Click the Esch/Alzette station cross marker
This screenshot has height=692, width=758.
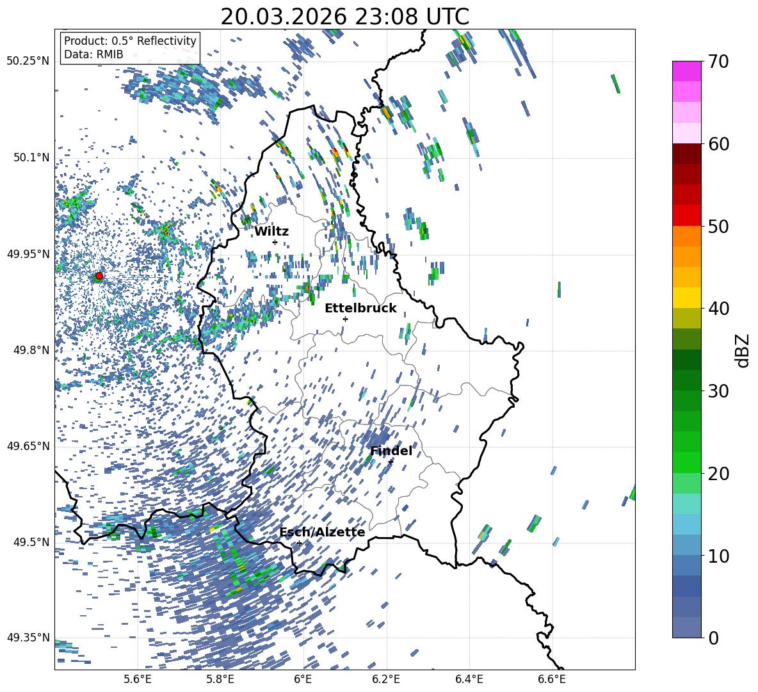point(299,543)
